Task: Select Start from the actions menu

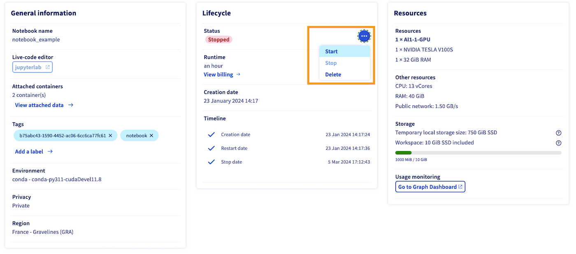Action: point(331,51)
